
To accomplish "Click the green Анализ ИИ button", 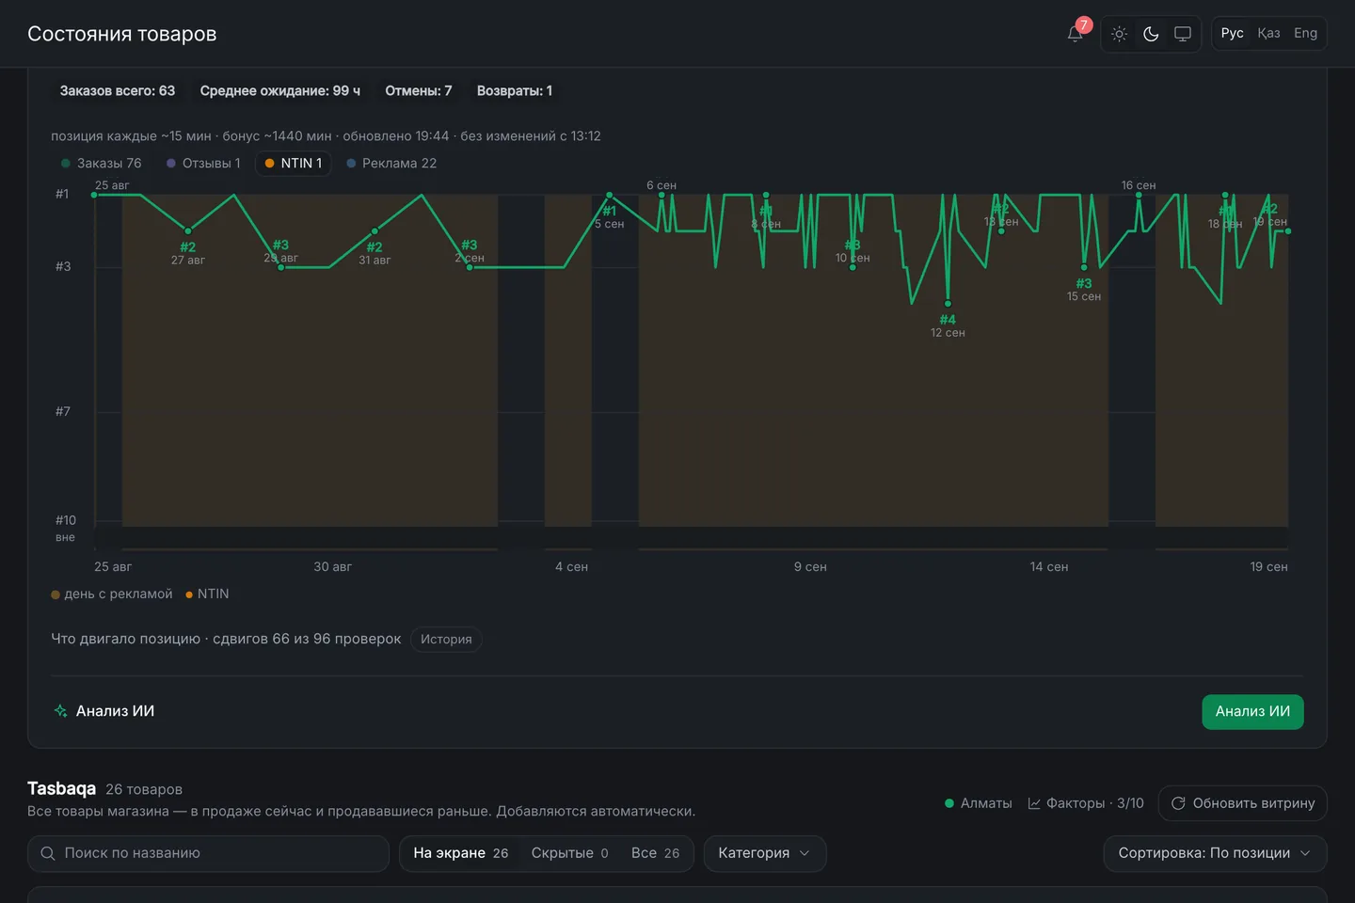I will 1252,712.
